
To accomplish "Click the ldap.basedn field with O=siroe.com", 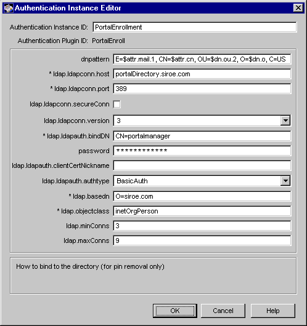I will pyautogui.click(x=202, y=196).
